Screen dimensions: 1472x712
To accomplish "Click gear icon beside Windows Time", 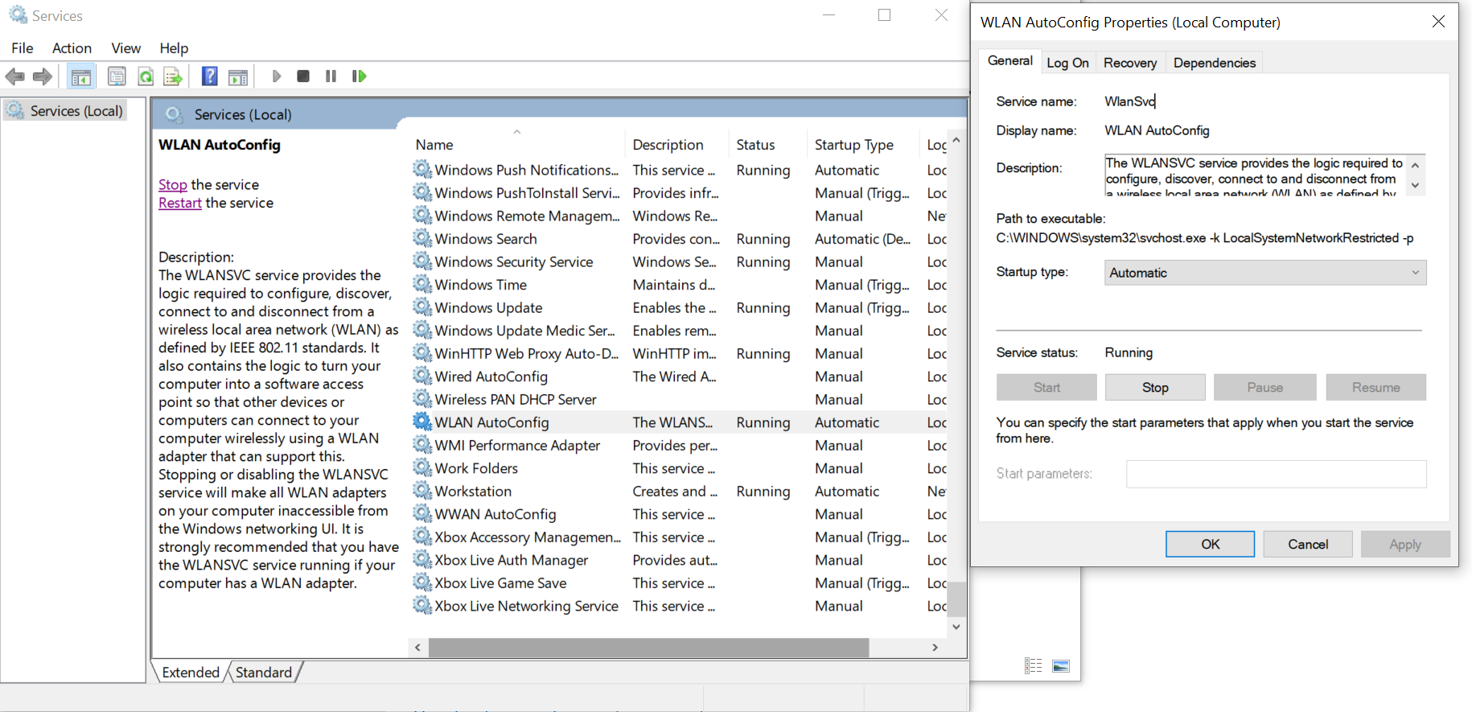I will (x=422, y=284).
